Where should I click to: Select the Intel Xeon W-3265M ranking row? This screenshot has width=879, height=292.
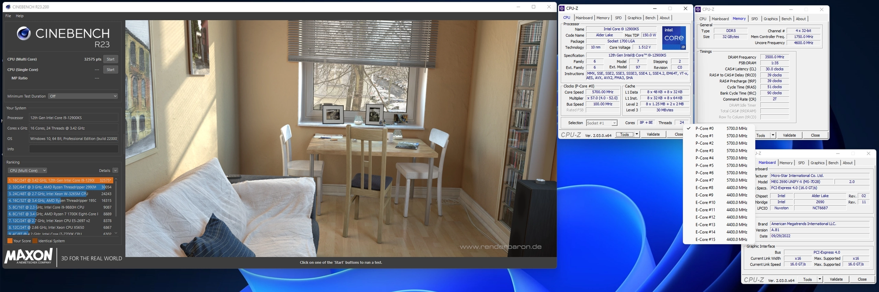coord(60,194)
